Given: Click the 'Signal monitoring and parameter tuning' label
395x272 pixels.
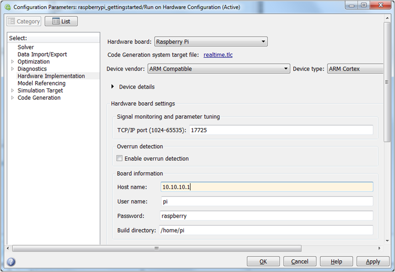Looking at the screenshot, I should [x=168, y=117].
